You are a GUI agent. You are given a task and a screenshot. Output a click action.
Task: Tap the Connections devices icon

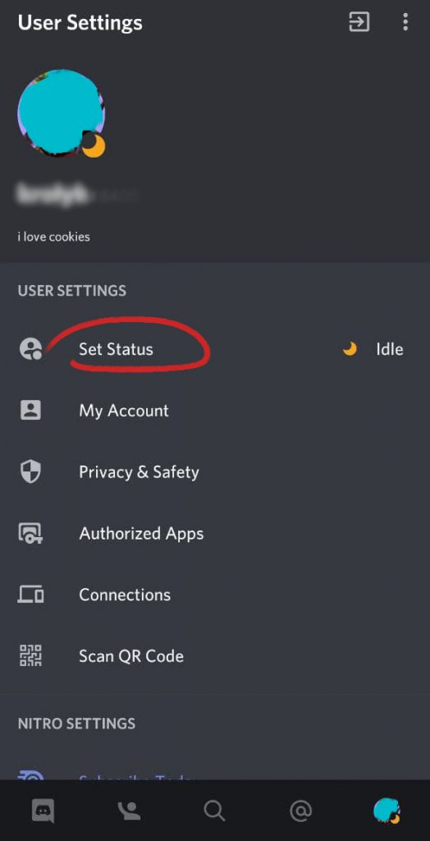tap(30, 595)
